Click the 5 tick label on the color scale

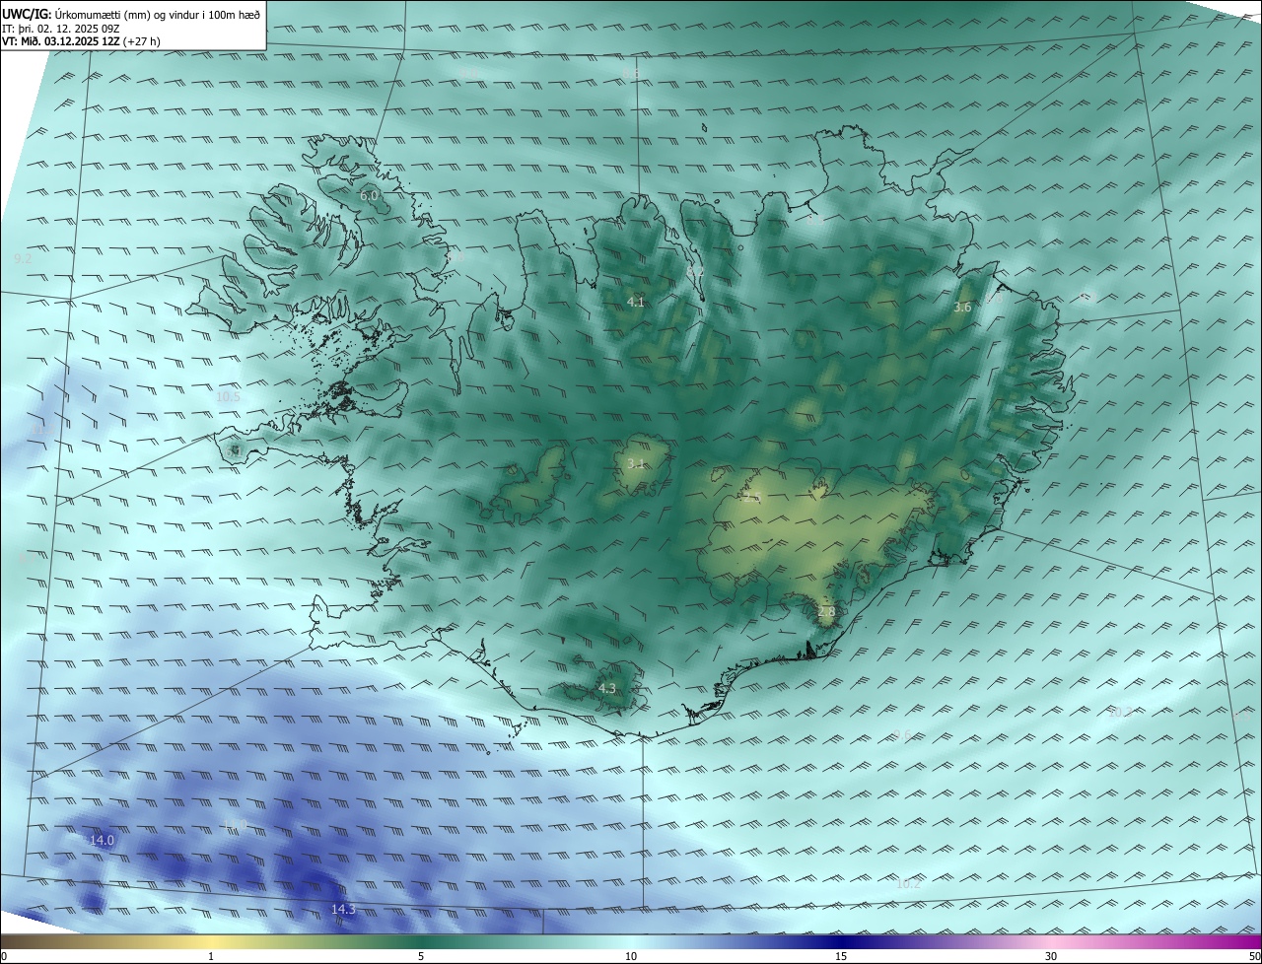pos(421,956)
